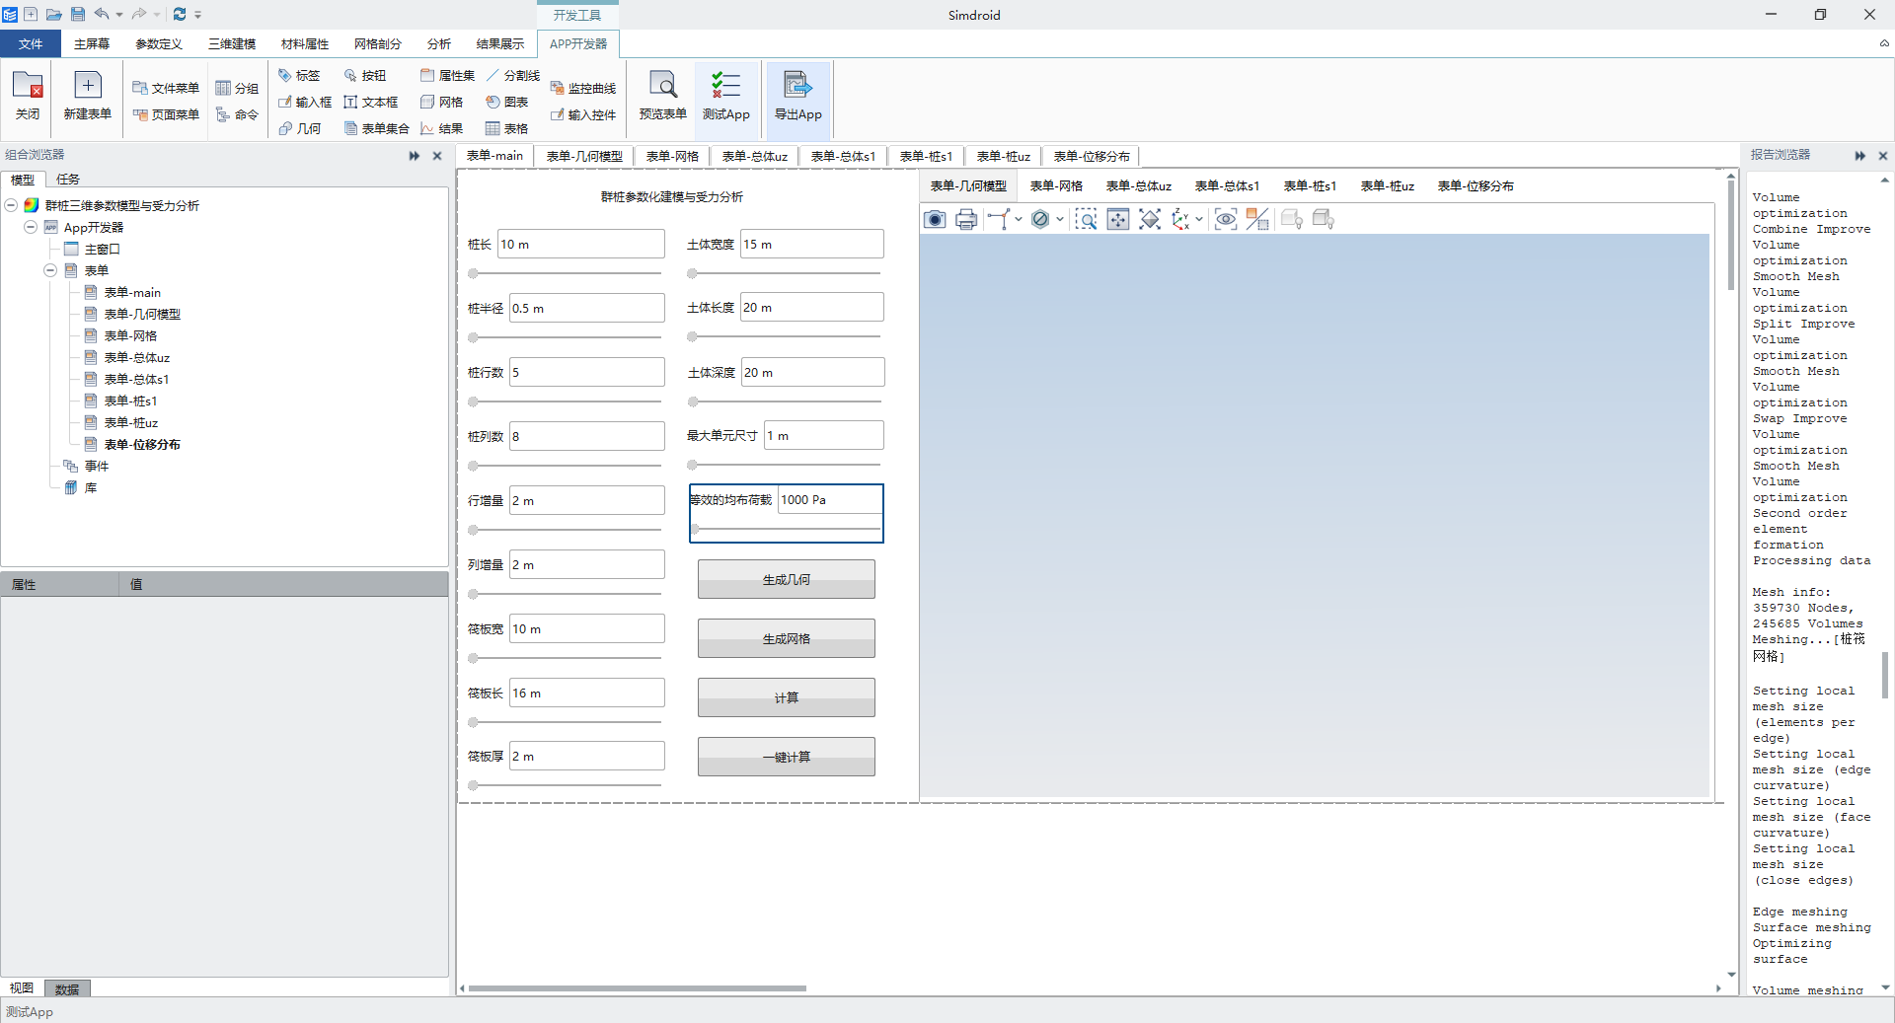Click the 生成几何 button

click(787, 579)
